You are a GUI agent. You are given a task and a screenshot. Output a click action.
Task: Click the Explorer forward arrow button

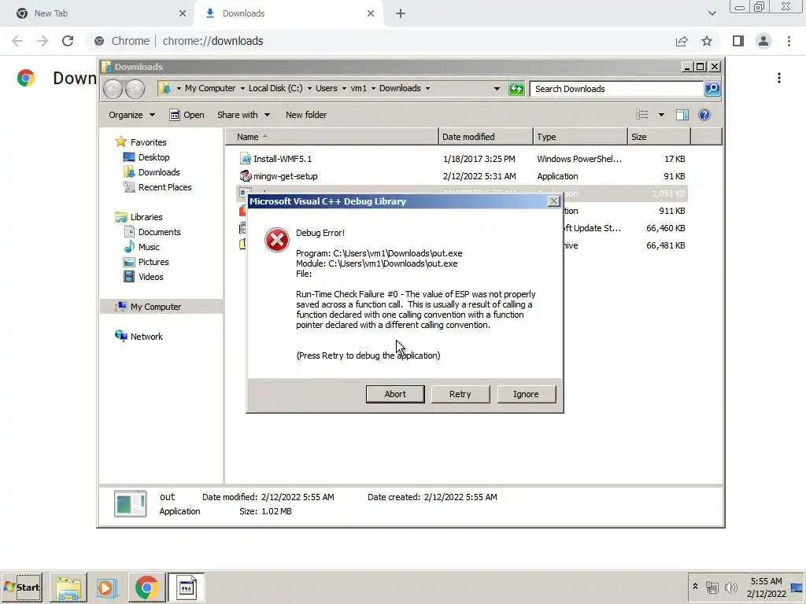tap(135, 89)
